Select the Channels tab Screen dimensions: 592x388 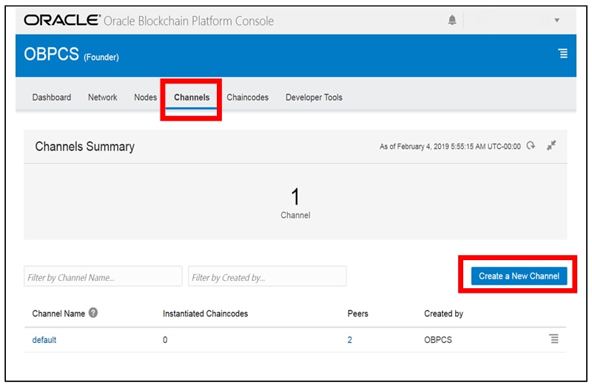[x=192, y=98]
